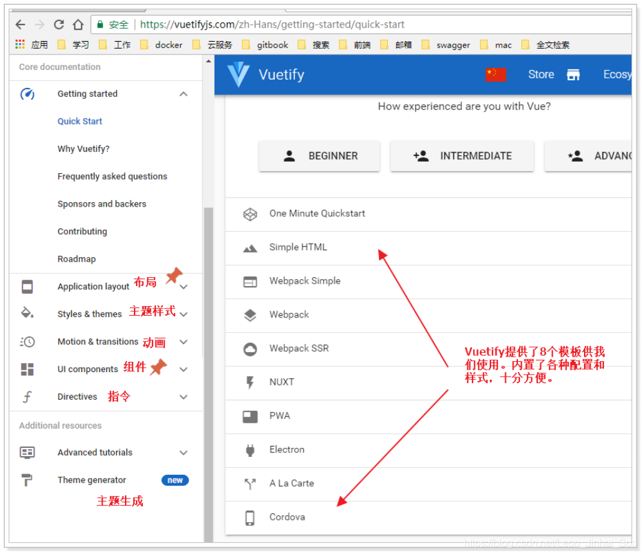Open the Quick Start page link
This screenshot has width=643, height=555.
[x=79, y=121]
